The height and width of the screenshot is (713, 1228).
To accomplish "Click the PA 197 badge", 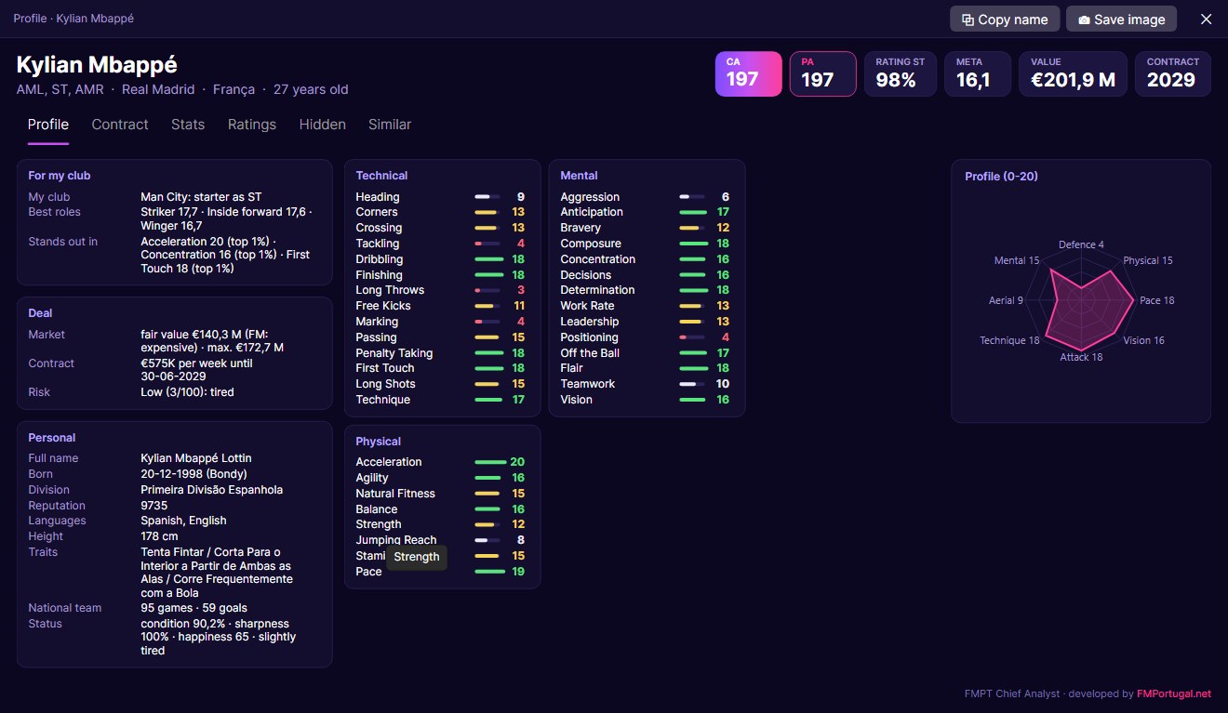I will coord(823,73).
